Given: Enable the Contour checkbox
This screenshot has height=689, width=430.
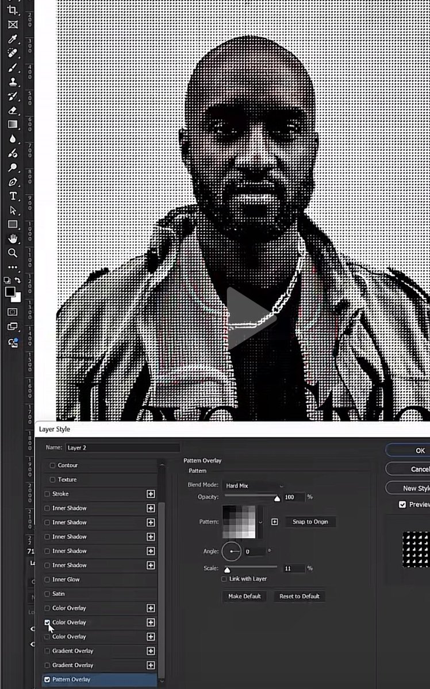Looking at the screenshot, I should [53, 465].
